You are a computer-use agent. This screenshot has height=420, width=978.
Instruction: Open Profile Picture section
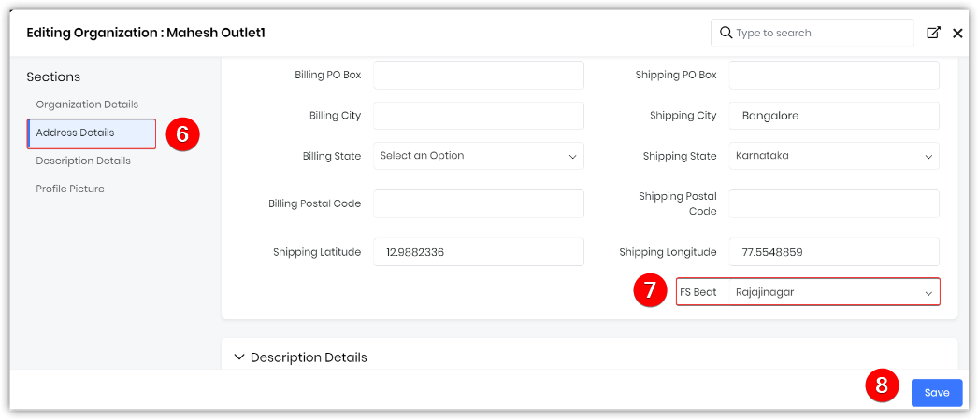pos(70,189)
